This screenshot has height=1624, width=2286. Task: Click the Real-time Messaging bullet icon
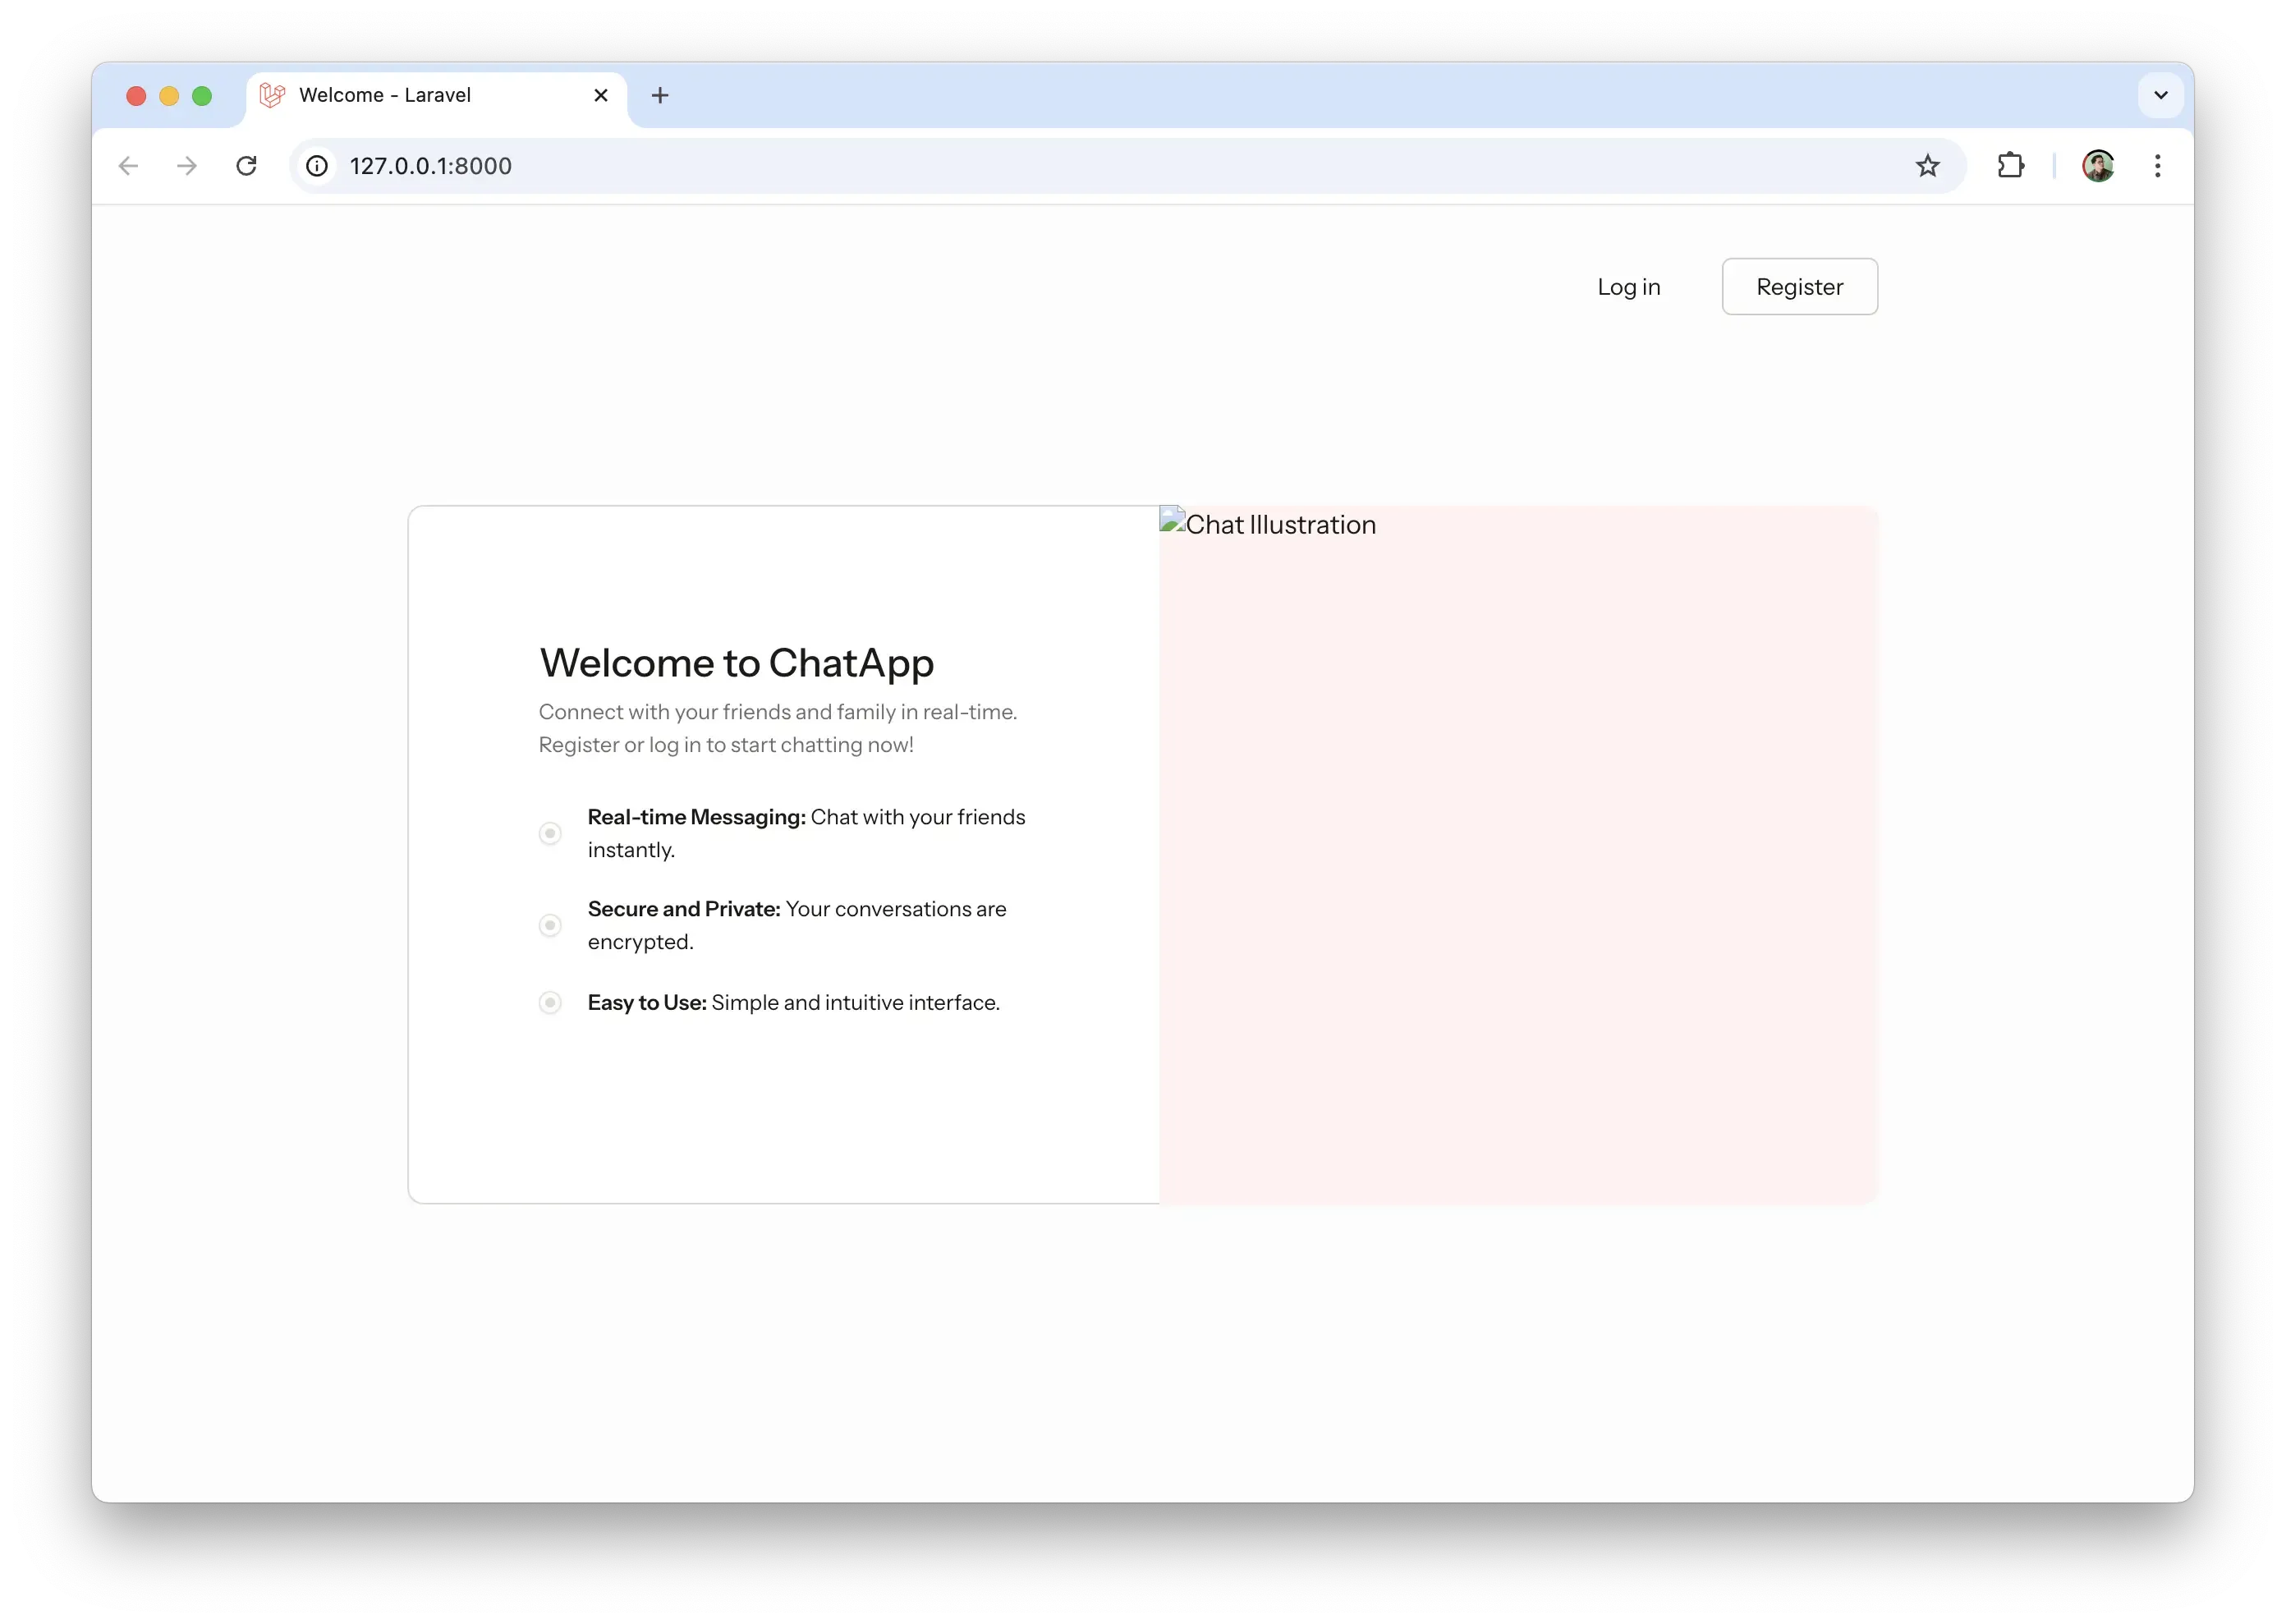550,833
